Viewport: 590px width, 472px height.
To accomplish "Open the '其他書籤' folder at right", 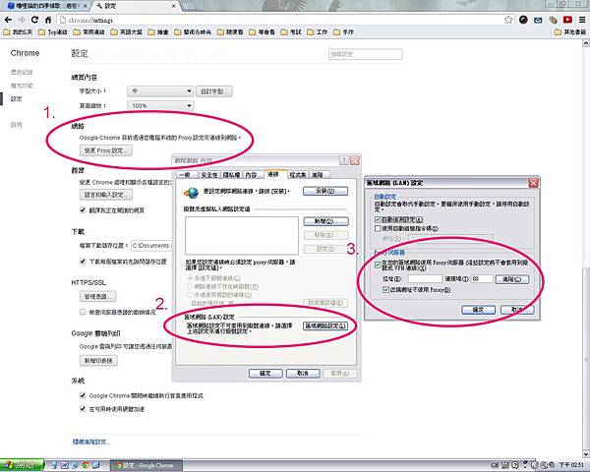I will 570,32.
